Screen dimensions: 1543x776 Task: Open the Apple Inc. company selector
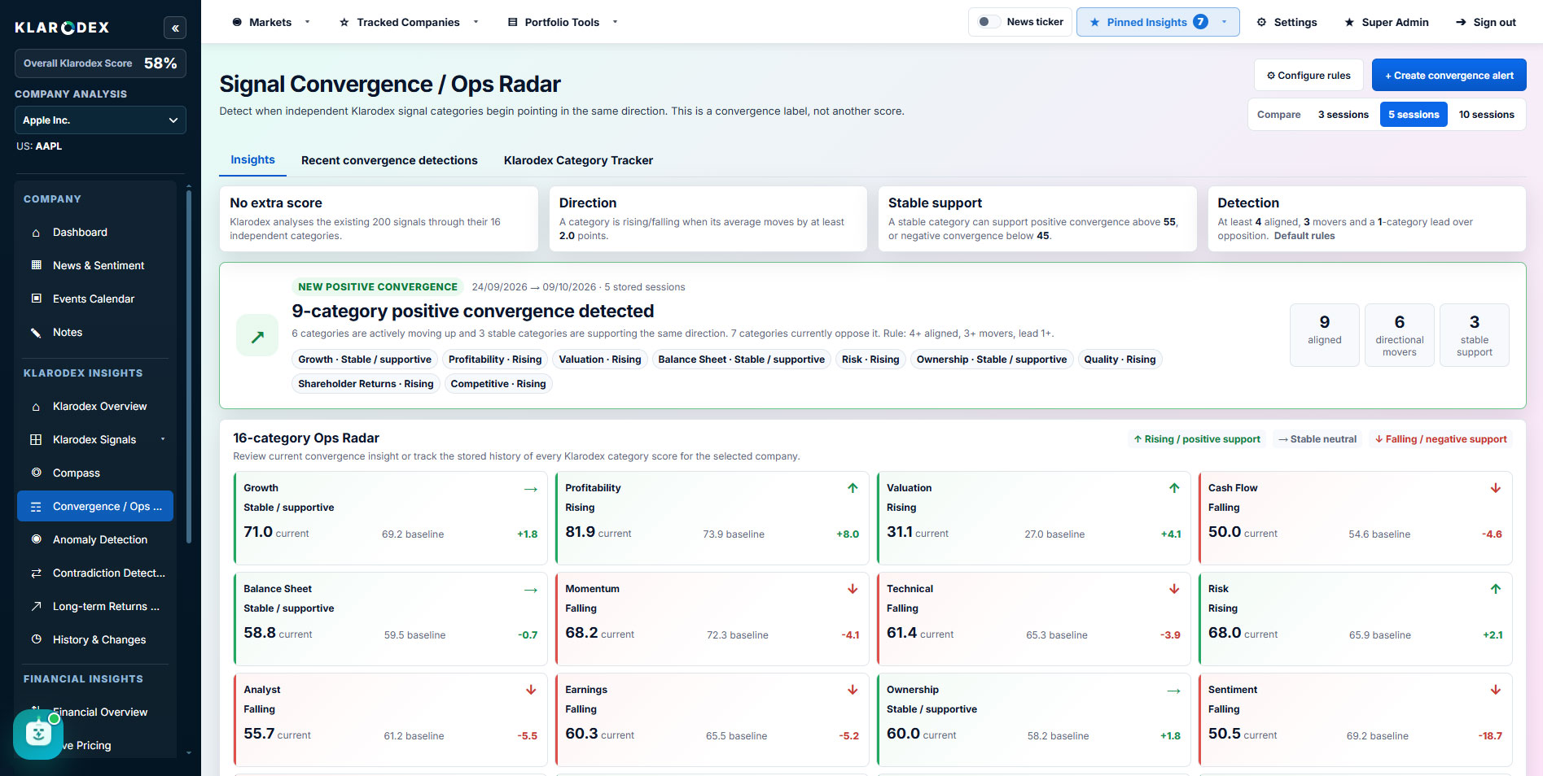[x=100, y=120]
